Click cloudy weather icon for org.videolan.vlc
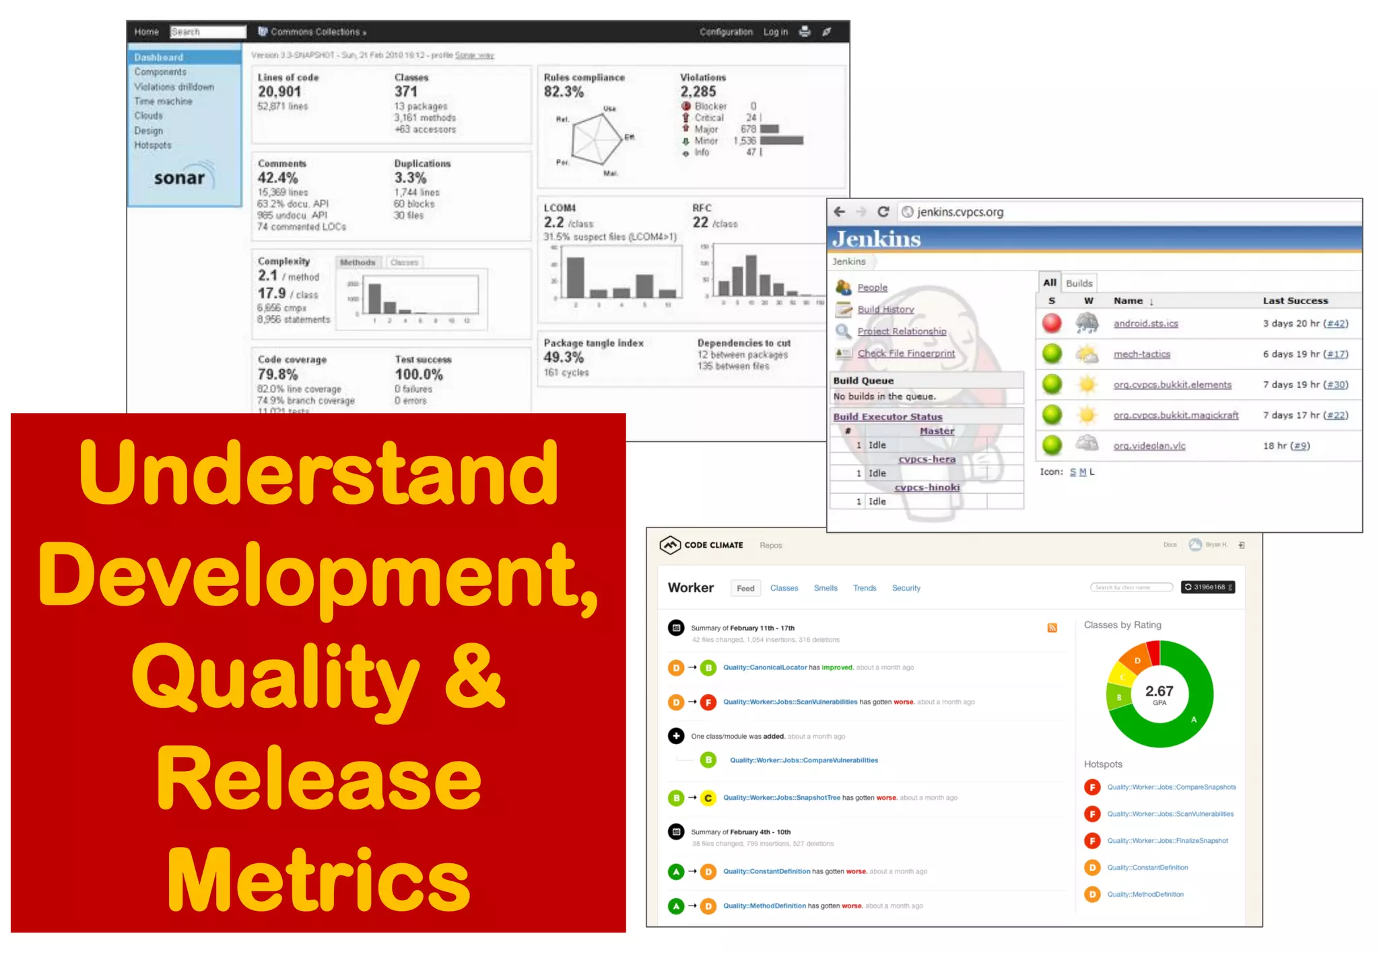 tap(1087, 444)
